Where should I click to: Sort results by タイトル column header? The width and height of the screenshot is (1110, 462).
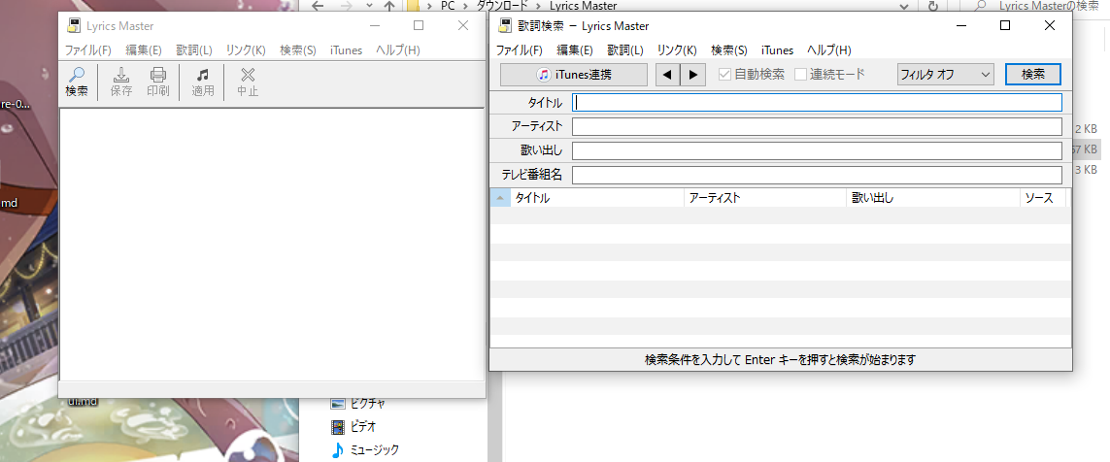(597, 198)
